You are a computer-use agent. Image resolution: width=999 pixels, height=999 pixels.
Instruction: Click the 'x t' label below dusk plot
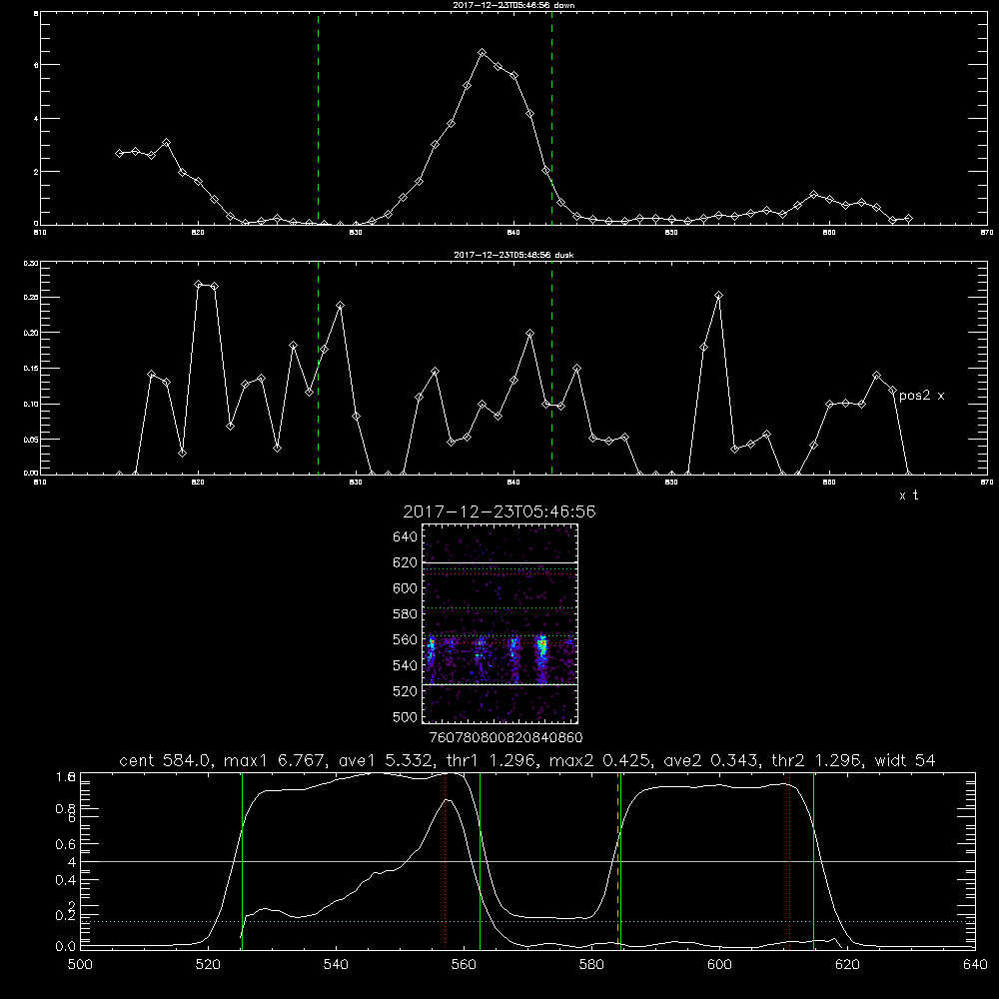908,496
